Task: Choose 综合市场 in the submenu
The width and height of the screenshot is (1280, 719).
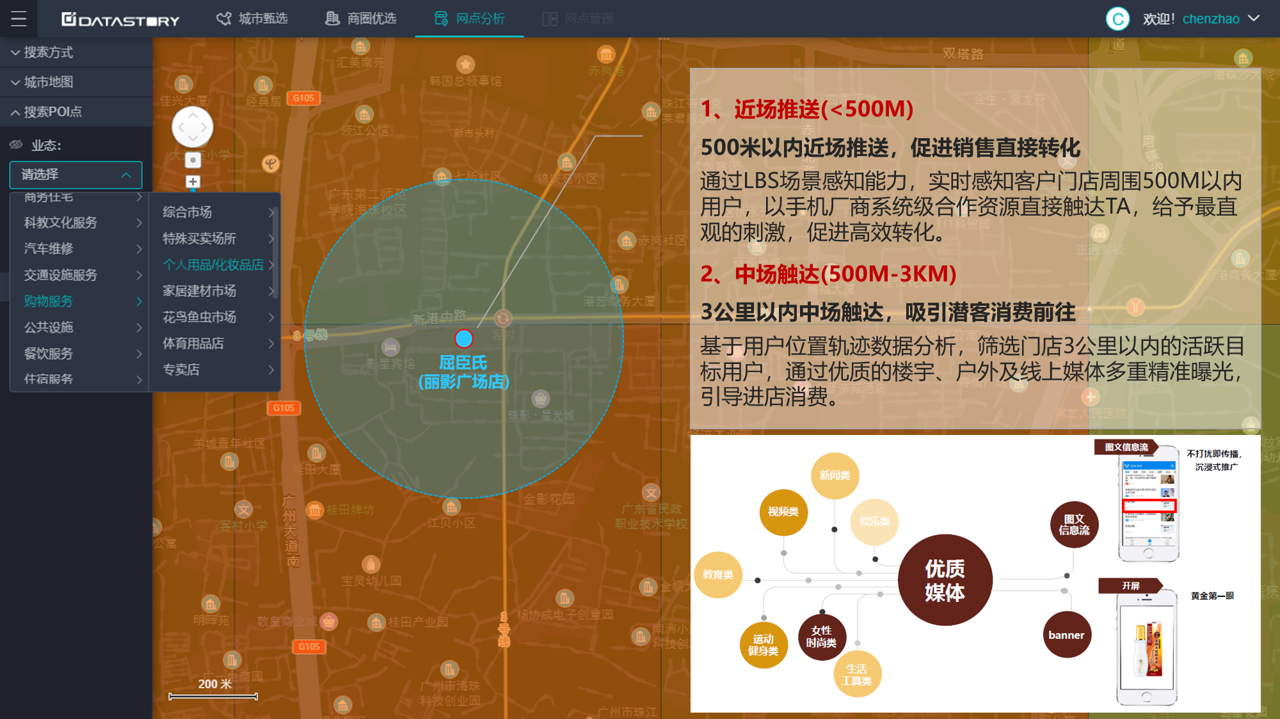Action: (214, 212)
